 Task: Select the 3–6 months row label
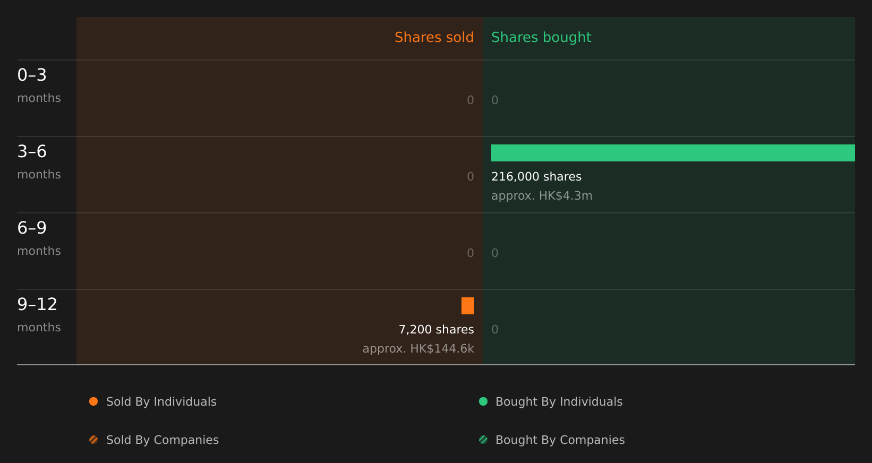39,162
